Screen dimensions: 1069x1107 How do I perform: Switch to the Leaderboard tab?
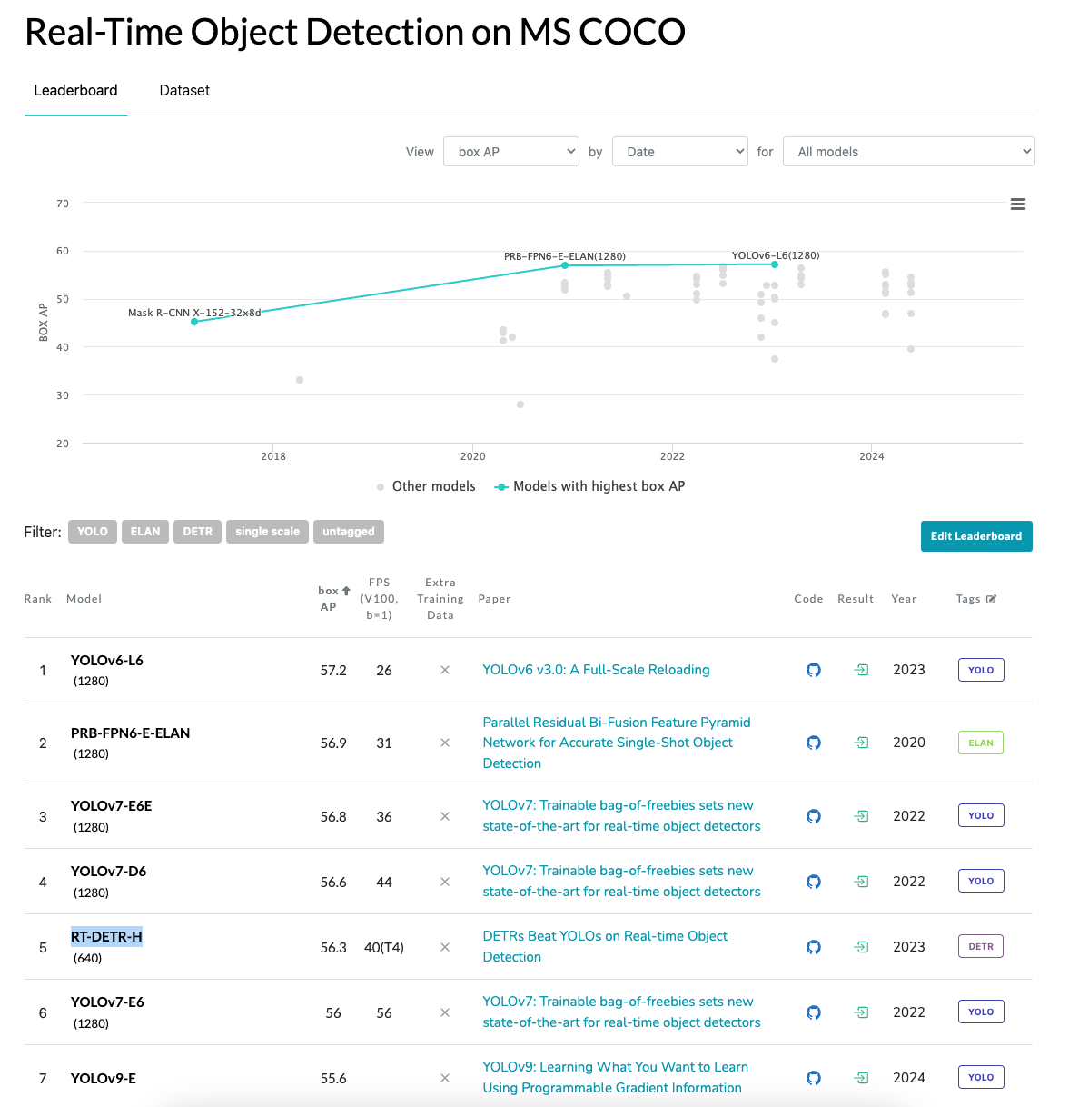(x=76, y=91)
